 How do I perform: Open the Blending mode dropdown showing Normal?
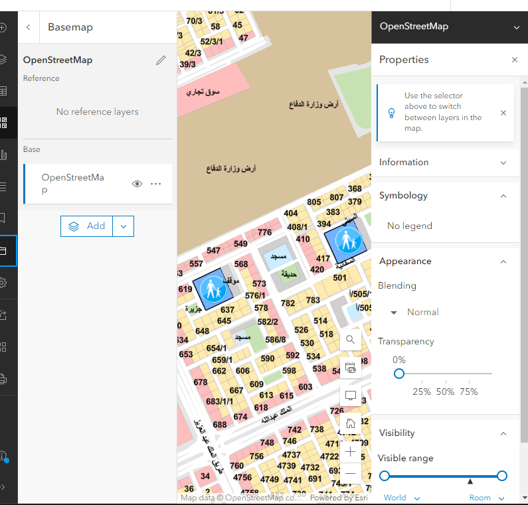click(415, 312)
